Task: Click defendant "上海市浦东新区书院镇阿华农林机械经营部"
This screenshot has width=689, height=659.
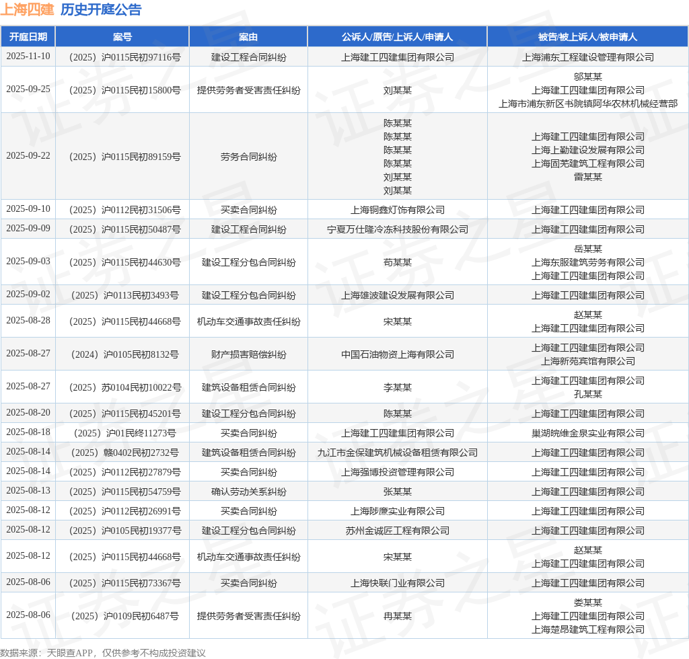Action: pyautogui.click(x=588, y=104)
